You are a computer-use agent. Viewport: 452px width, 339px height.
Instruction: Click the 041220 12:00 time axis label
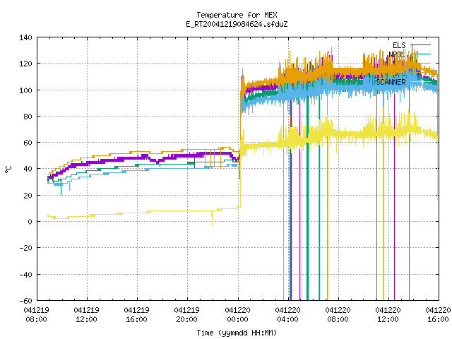388,315
